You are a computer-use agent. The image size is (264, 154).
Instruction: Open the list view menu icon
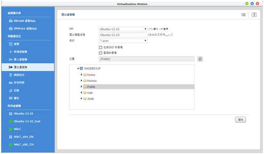(x=243, y=15)
